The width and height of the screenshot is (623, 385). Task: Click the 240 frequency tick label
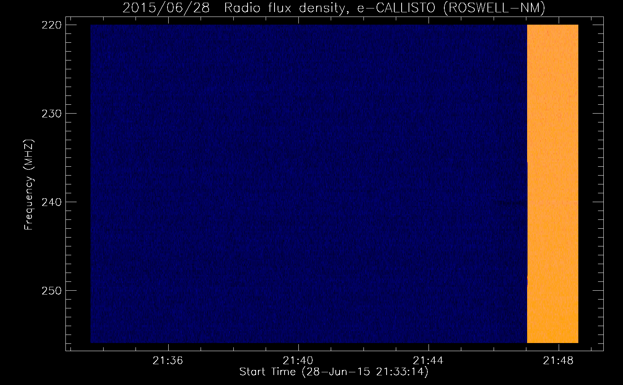coord(51,202)
